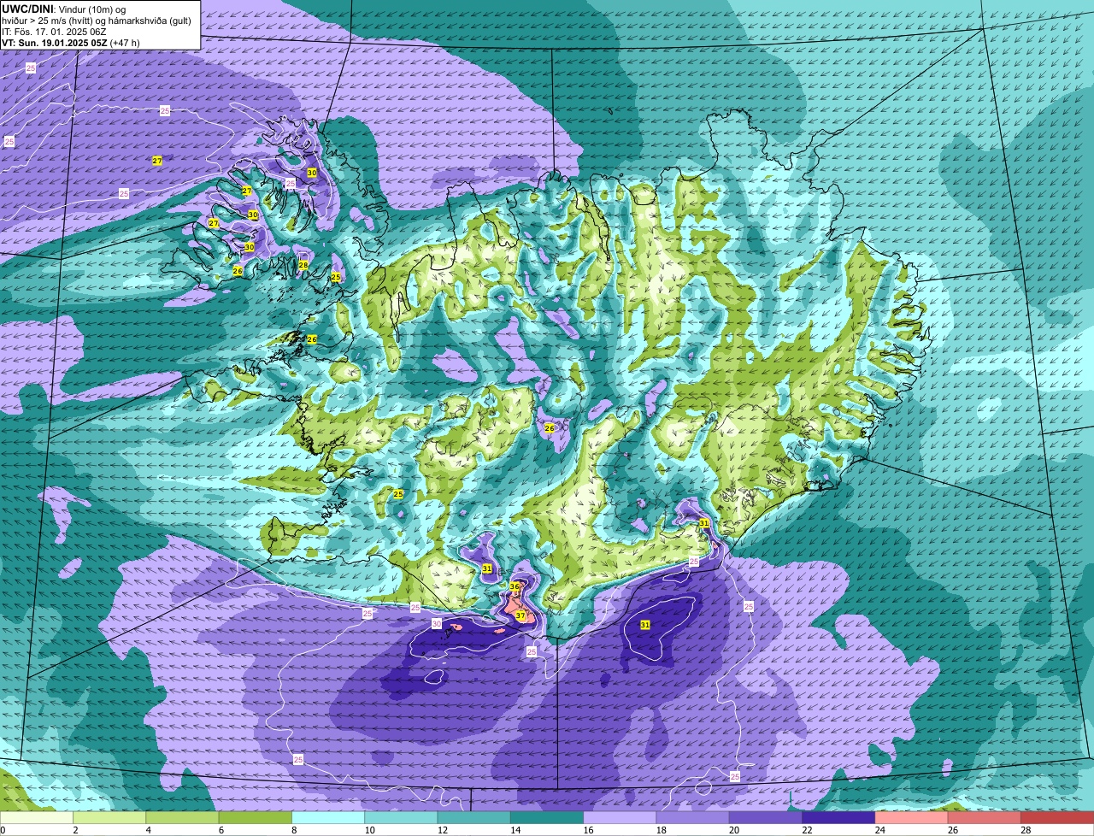The image size is (1094, 836).
Task: Click the 6–8 m/s olive green legend swatch
Action: 256,818
